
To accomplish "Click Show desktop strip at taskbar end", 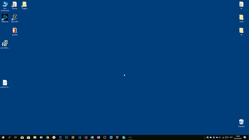I will (248, 137).
